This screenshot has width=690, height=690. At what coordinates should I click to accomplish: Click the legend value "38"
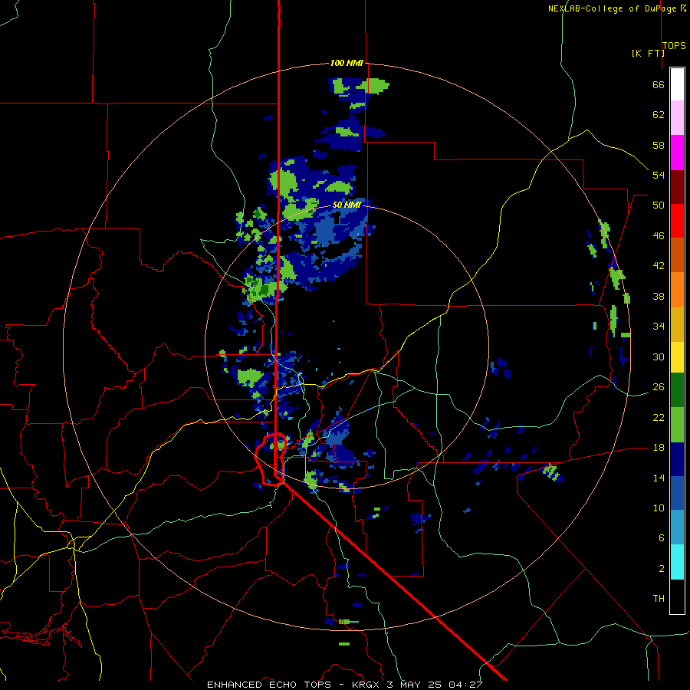click(x=659, y=296)
